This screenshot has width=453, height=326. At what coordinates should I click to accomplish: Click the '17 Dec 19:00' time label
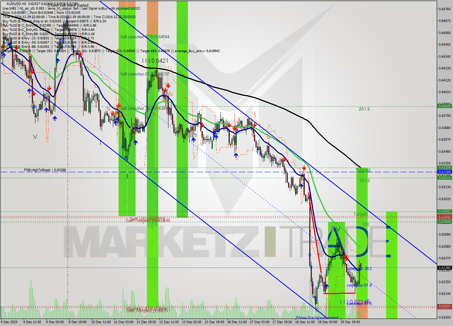pyautogui.click(x=282, y=322)
